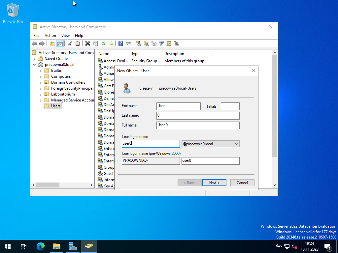This screenshot has height=253, width=338.
Task: Click the Filter funnel icon in toolbar
Action: [161, 43]
